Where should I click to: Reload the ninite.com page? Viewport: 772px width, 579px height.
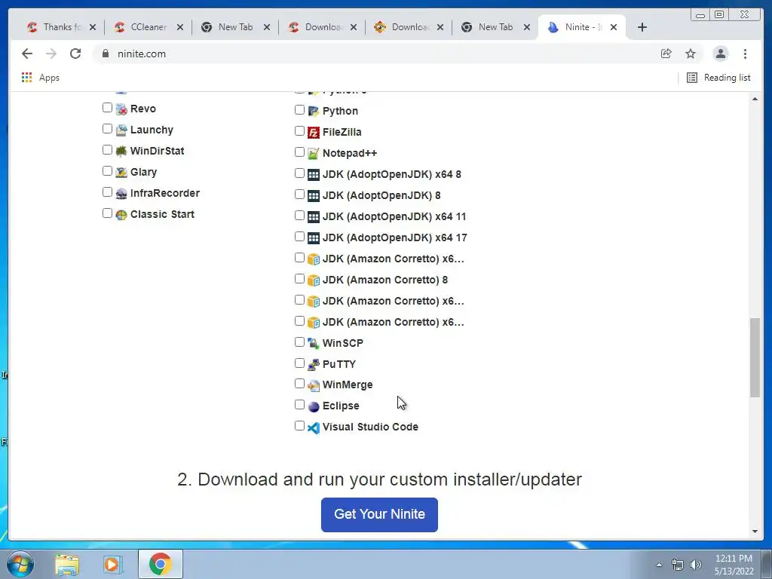click(75, 54)
